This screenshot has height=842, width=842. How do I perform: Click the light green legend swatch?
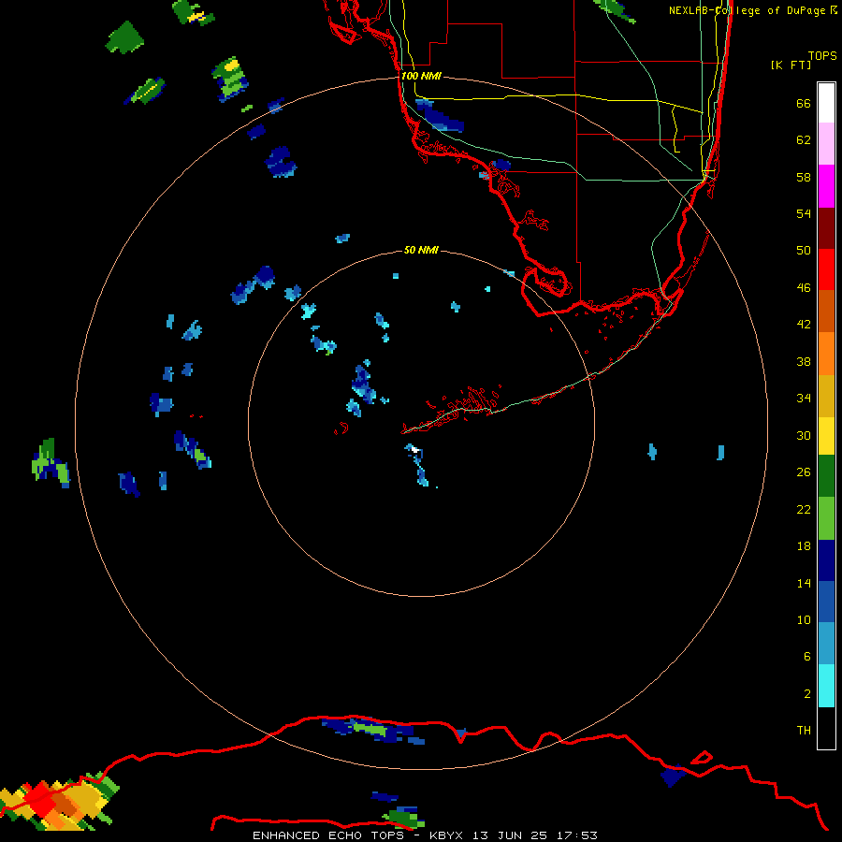pyautogui.click(x=826, y=518)
